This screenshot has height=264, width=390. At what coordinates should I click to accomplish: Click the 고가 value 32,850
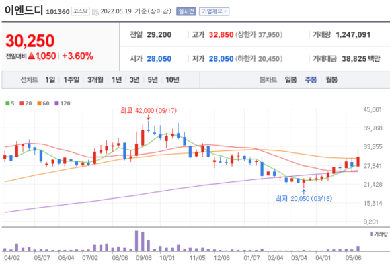pos(221,34)
